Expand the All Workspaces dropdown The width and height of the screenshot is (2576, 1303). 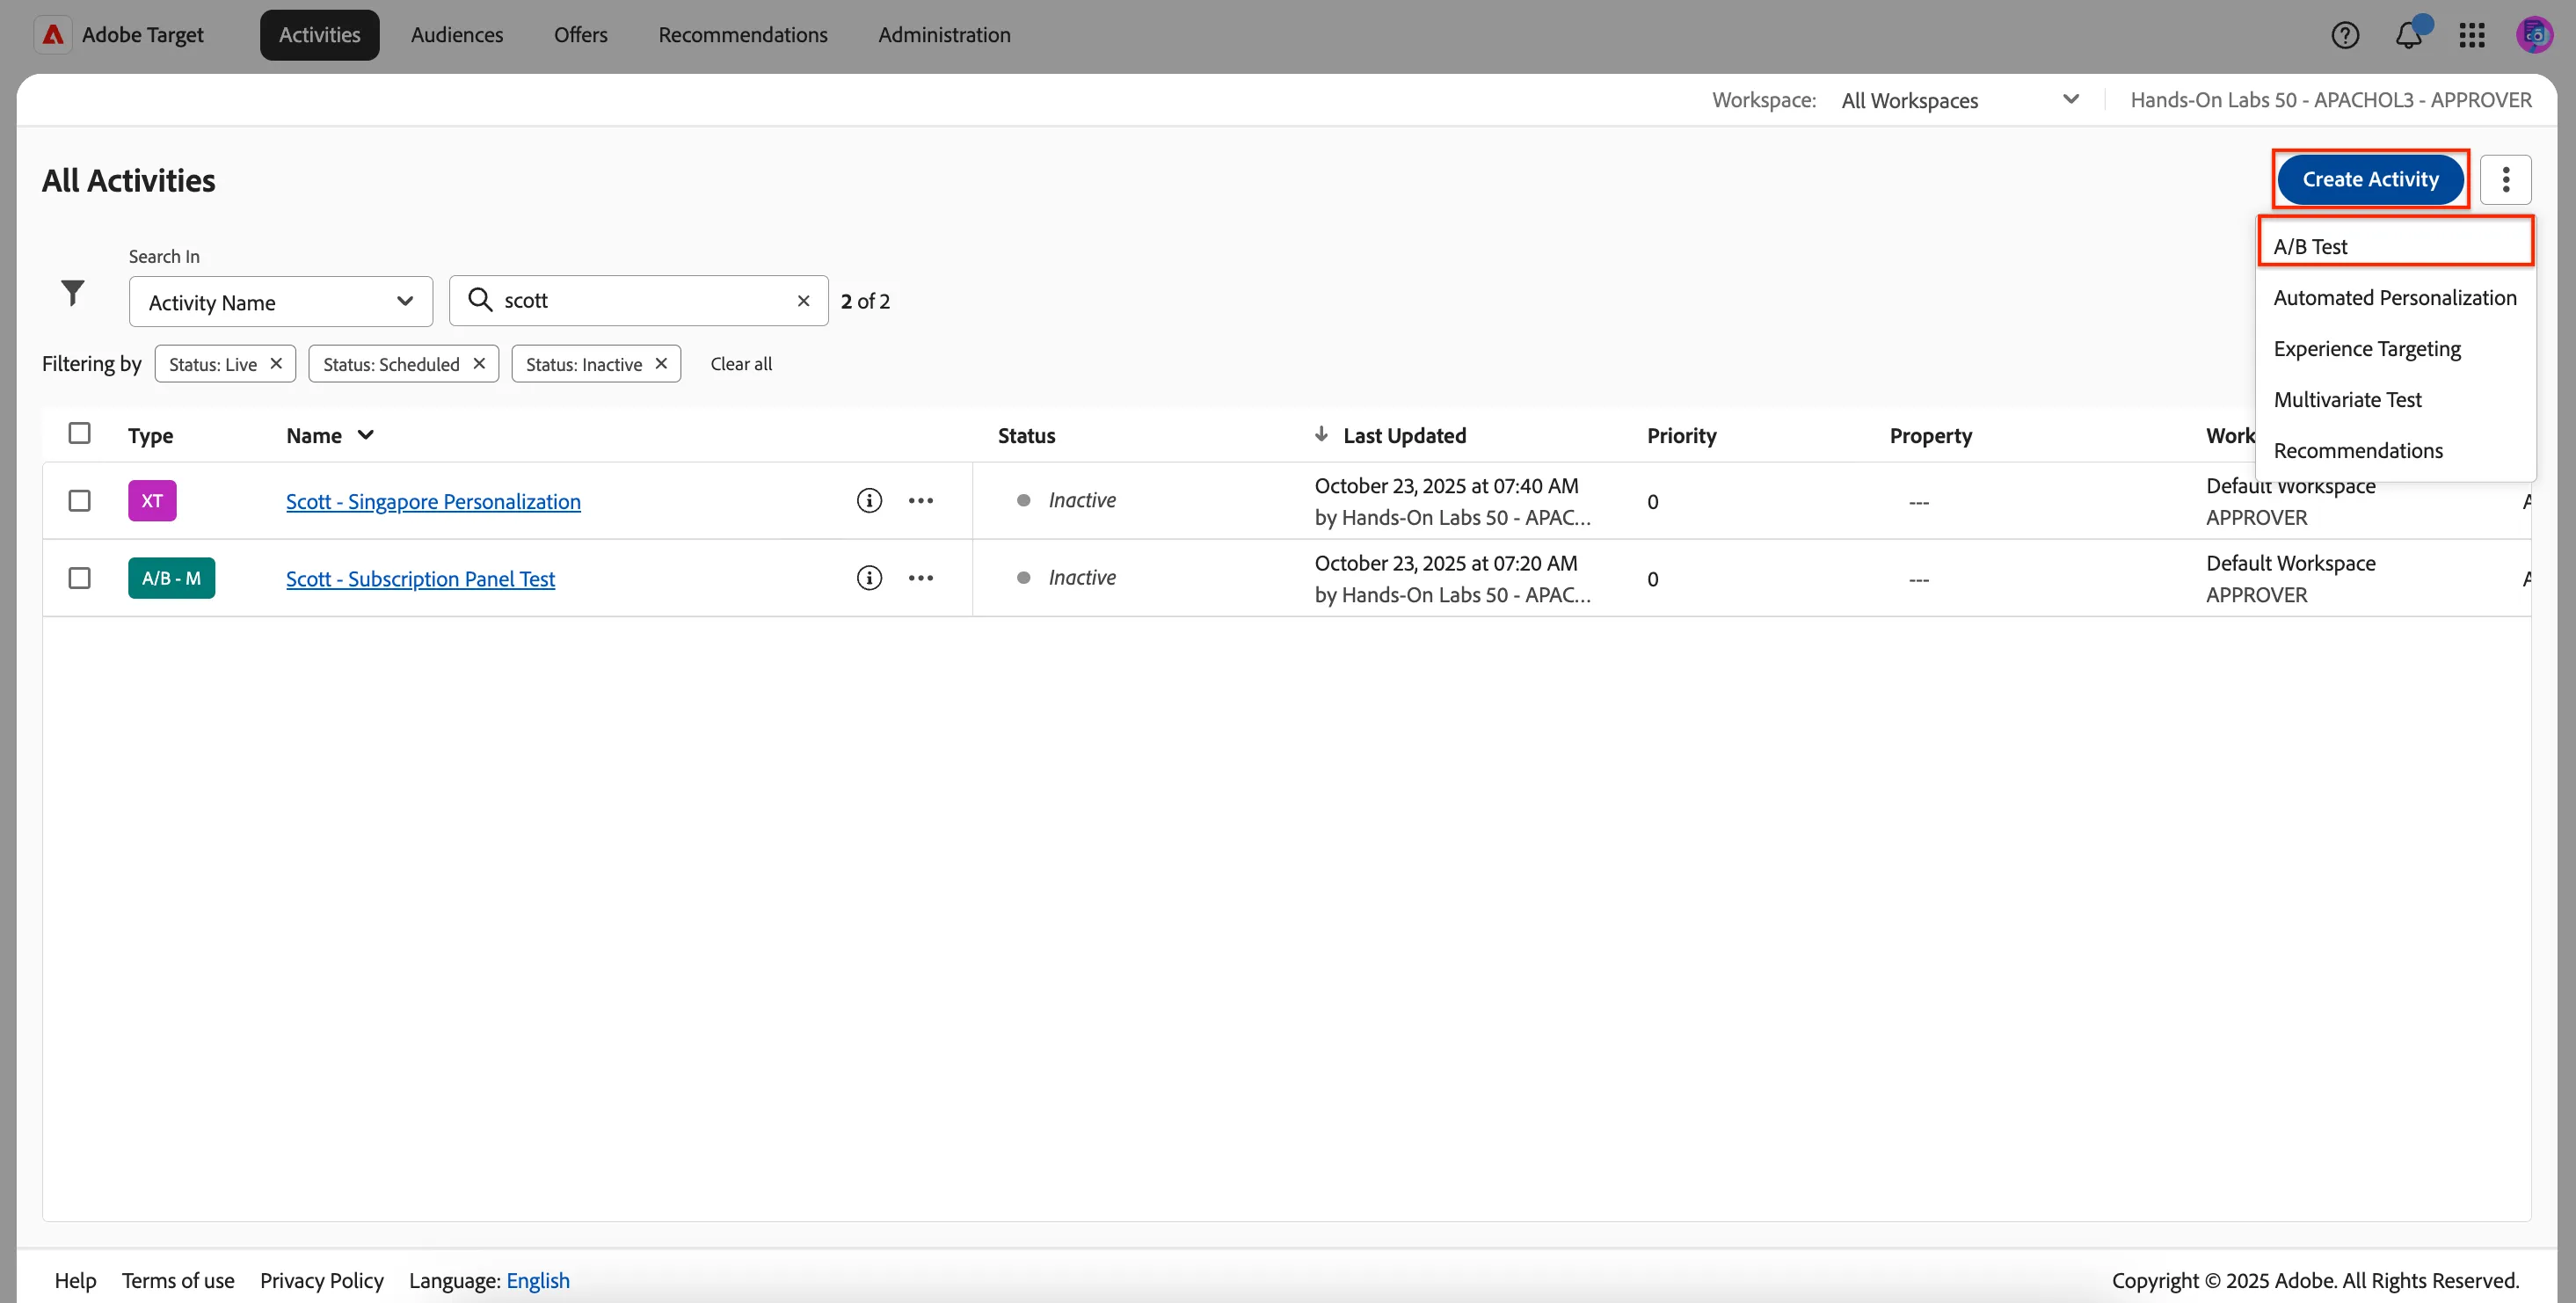click(1960, 100)
